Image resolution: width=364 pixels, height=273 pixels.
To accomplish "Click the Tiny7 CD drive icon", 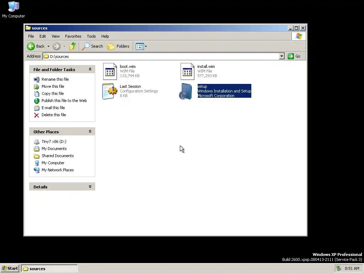I will coord(37,141).
